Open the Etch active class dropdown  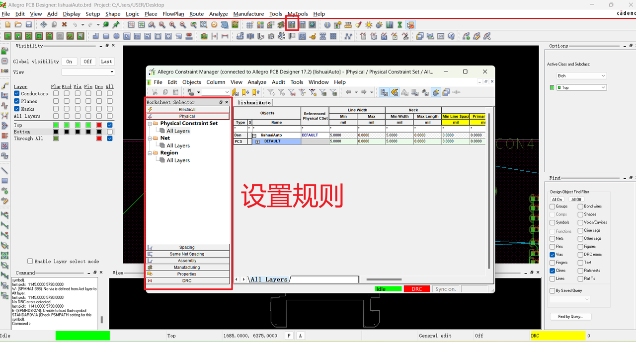[x=582, y=75]
